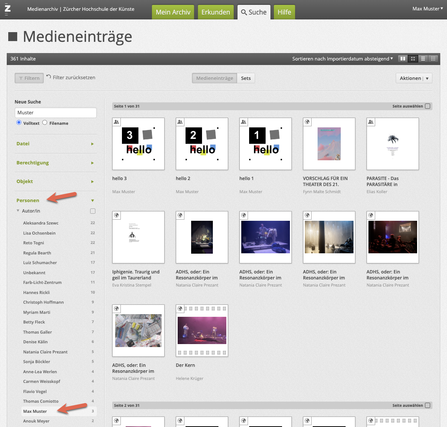
Task: Collapse the Personen filter section
Action: (56, 200)
